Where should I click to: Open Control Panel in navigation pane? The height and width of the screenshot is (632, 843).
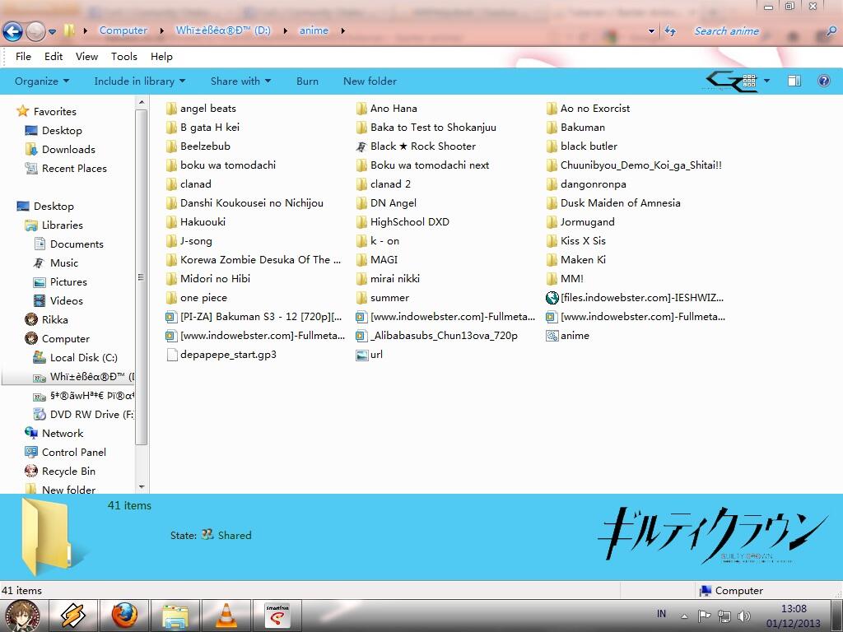[x=73, y=453]
